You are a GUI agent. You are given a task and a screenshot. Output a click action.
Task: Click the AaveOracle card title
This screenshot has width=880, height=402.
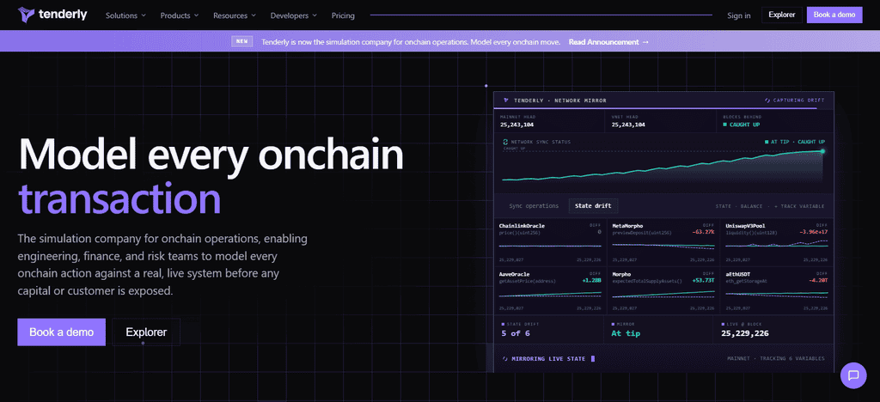[515, 274]
